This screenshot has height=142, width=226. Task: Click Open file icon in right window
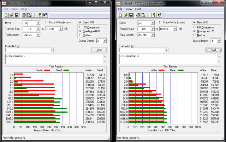pos(126,15)
